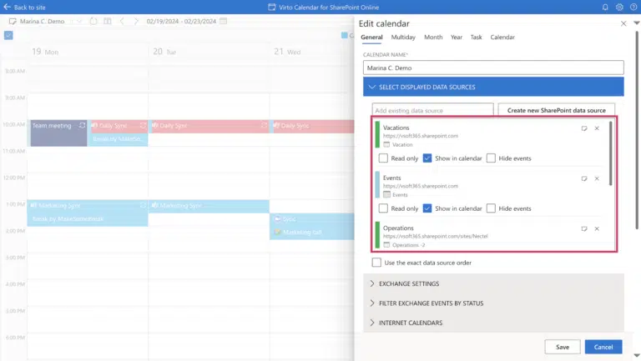Remove the Events data source
The image size is (641, 361).
click(x=597, y=178)
